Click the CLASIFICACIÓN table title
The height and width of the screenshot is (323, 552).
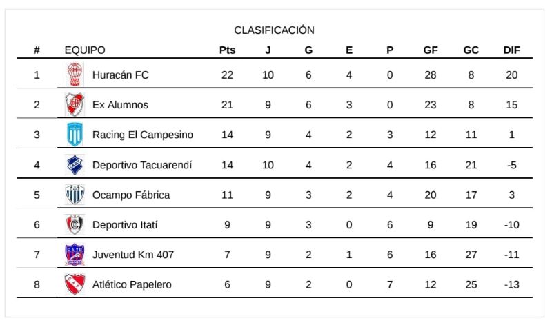[275, 30]
